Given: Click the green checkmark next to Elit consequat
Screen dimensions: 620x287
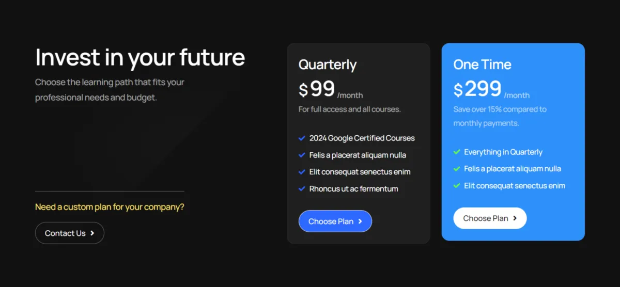Looking at the screenshot, I should (x=457, y=185).
